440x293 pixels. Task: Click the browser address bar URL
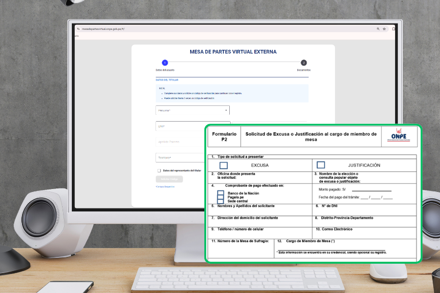click(x=103, y=29)
